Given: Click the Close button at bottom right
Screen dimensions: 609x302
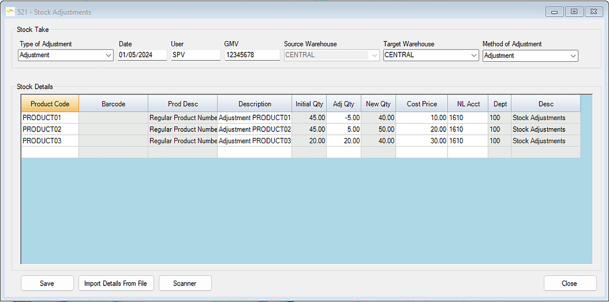Looking at the screenshot, I should tap(569, 284).
